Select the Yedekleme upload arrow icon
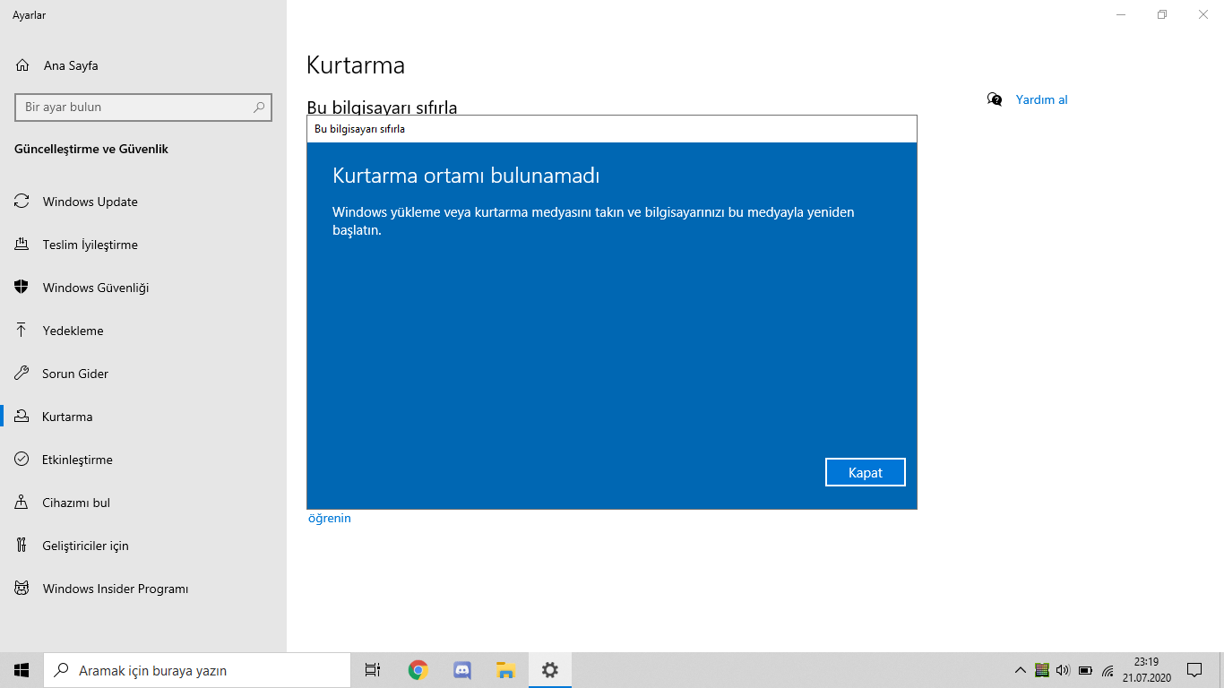The height and width of the screenshot is (688, 1224). (22, 331)
